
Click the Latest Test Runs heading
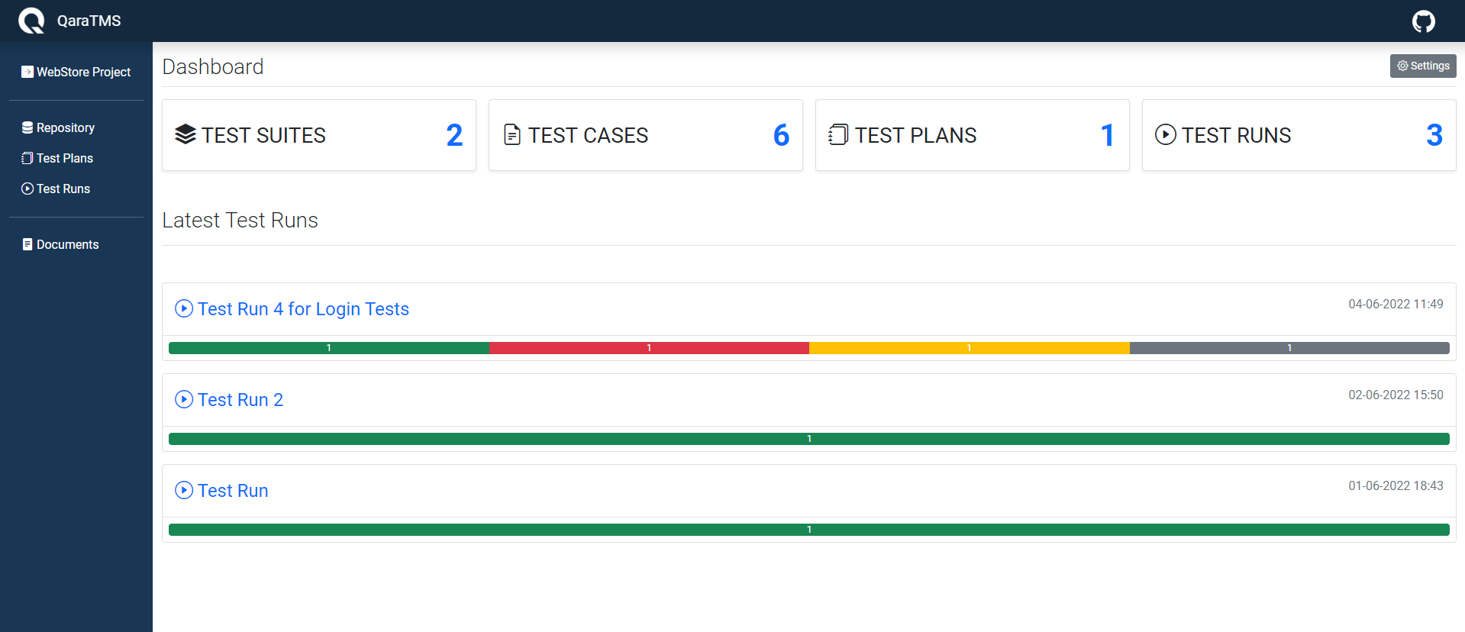(240, 220)
